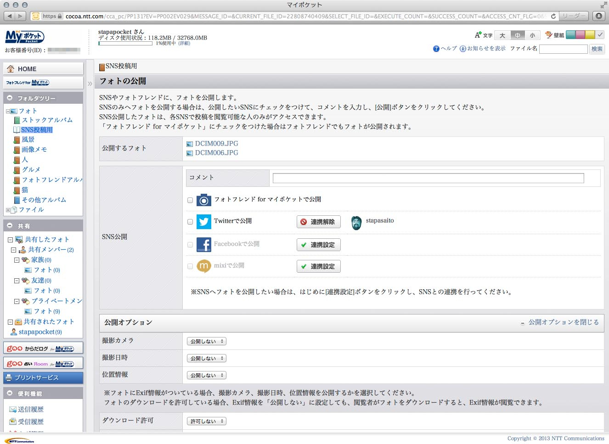Enable the Twitterで公開 checkbox
This screenshot has width=609, height=444.
click(x=190, y=222)
